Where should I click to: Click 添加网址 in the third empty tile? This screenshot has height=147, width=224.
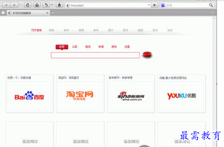point(131,142)
